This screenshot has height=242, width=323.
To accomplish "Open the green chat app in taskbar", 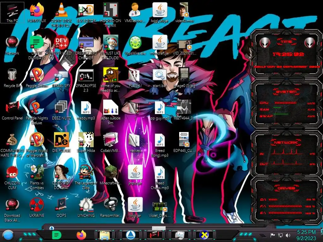I will [x=56, y=235].
